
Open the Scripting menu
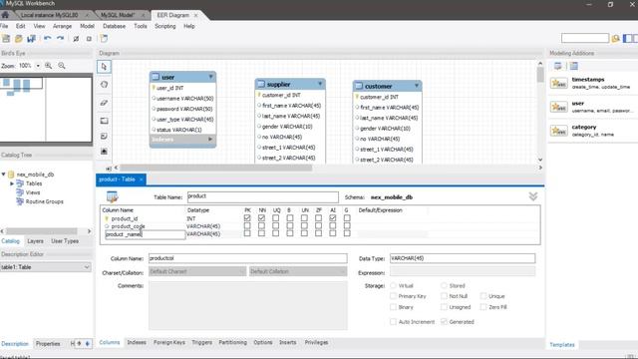click(x=164, y=26)
